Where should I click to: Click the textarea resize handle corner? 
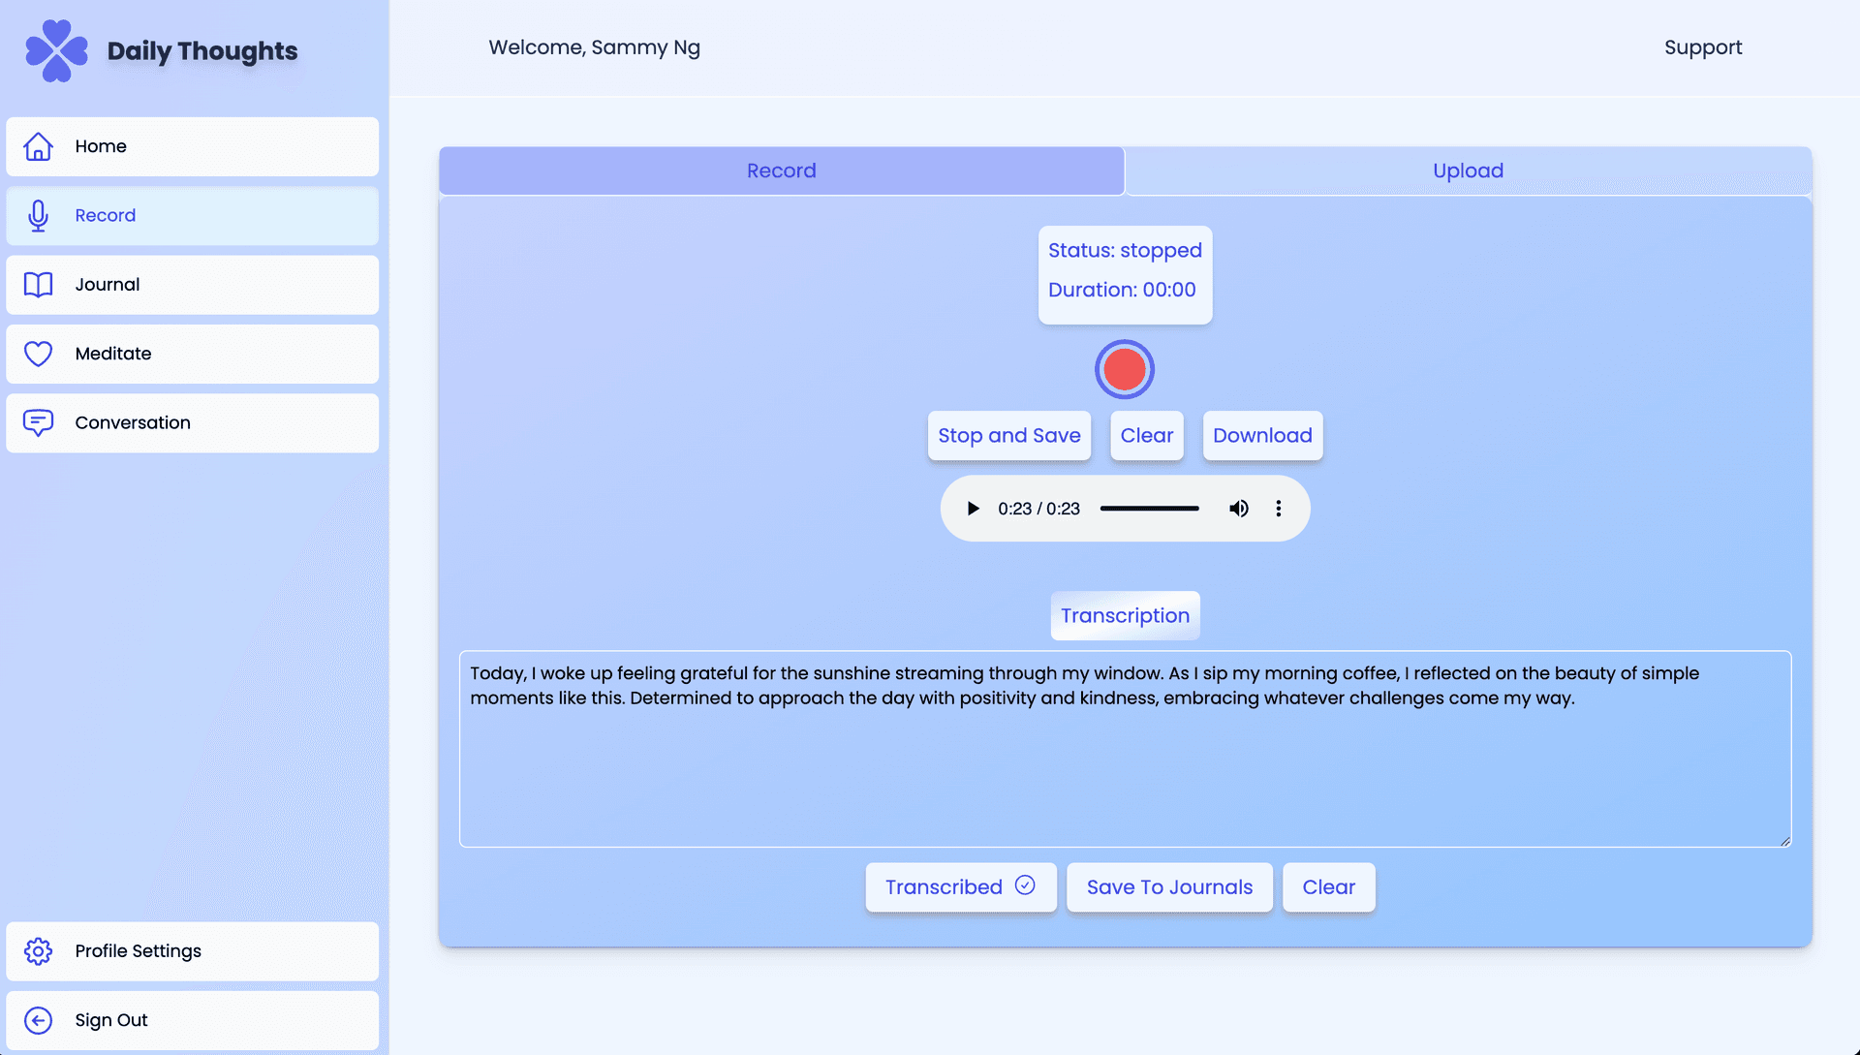tap(1784, 841)
